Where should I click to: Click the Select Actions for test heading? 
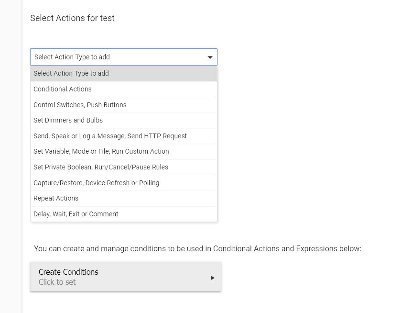point(72,18)
